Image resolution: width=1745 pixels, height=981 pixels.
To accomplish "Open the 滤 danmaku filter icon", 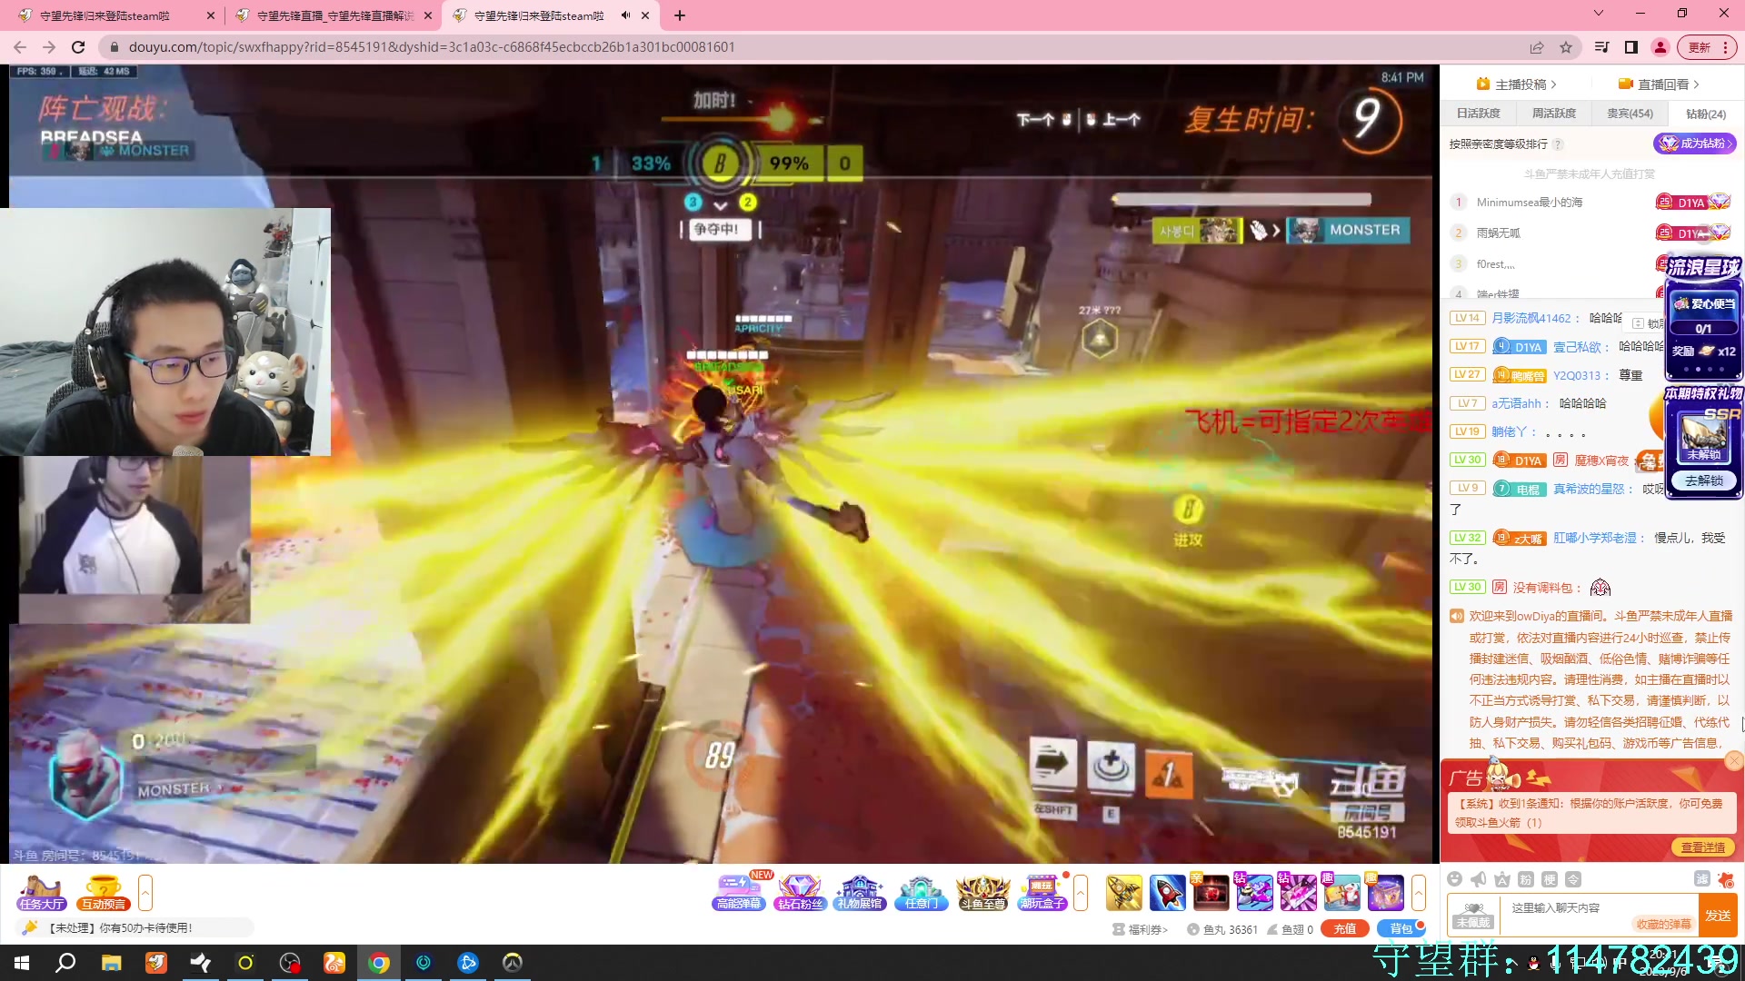I will [x=1702, y=879].
